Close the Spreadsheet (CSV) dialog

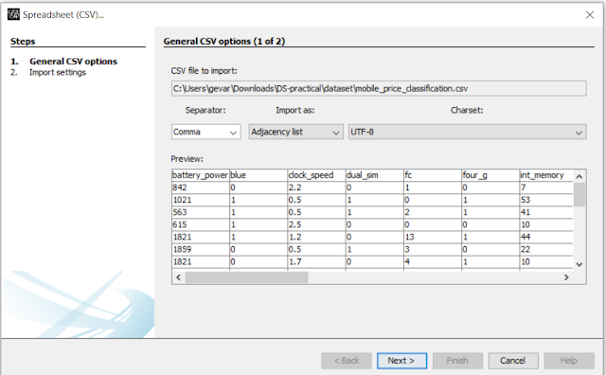589,15
